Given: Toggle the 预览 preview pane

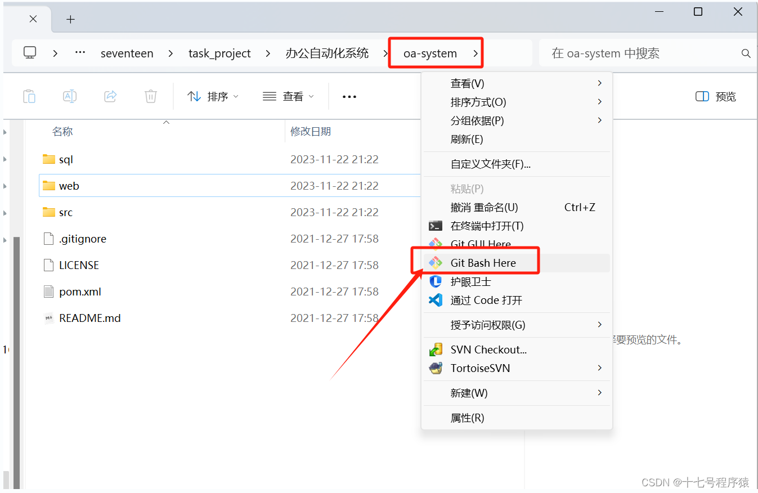Looking at the screenshot, I should [716, 96].
